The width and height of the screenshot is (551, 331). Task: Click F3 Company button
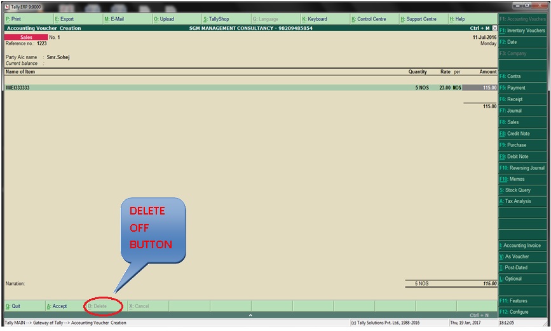[x=522, y=53]
